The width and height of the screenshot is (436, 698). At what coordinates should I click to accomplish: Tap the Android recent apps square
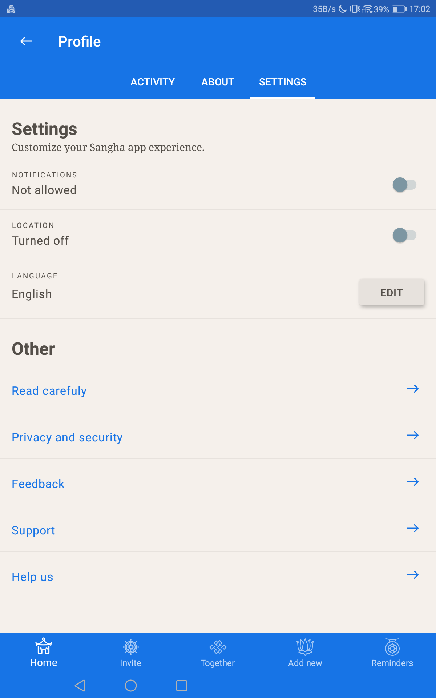pos(182,686)
